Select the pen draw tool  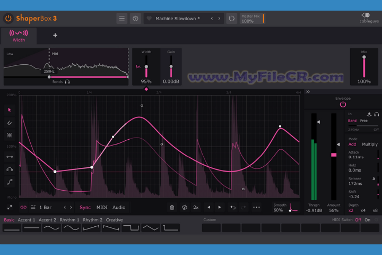[x=10, y=123]
